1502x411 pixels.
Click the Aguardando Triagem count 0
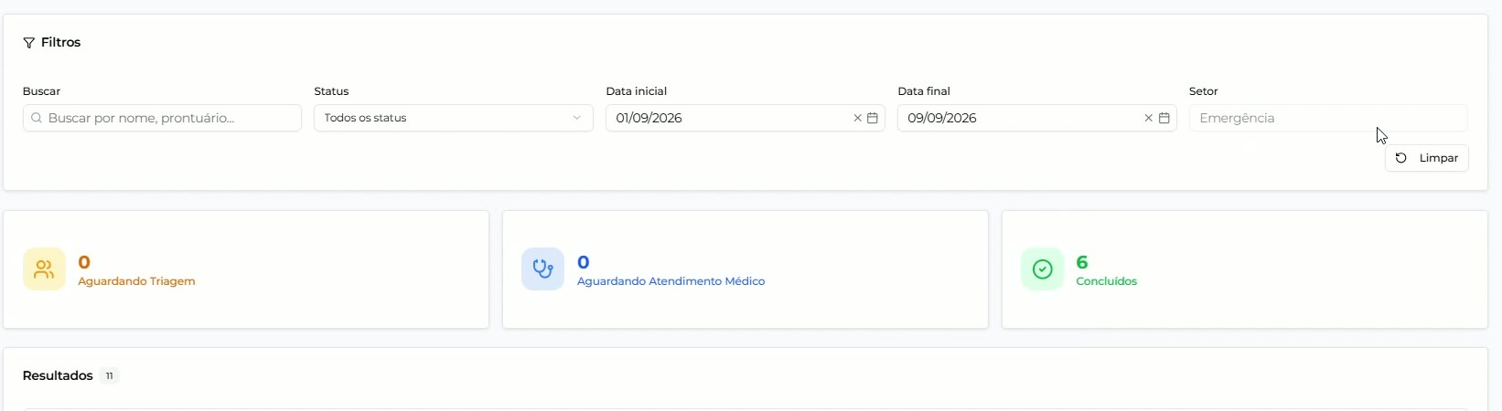[84, 263]
